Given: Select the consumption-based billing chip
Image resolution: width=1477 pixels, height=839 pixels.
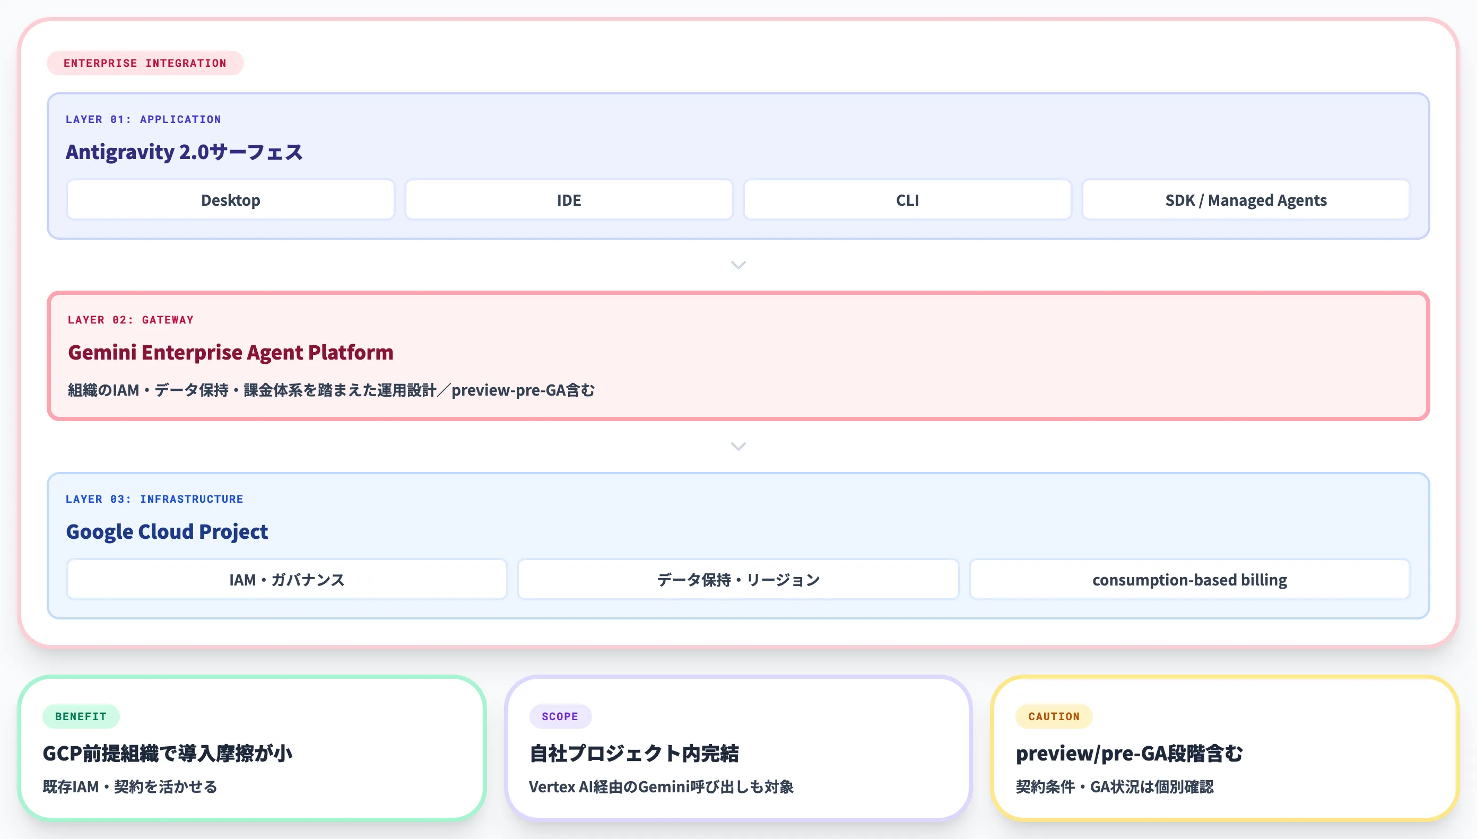Looking at the screenshot, I should [x=1189, y=579].
